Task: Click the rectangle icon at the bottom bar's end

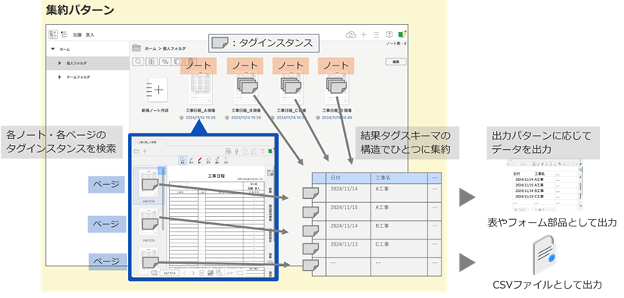Action: tap(240, 273)
